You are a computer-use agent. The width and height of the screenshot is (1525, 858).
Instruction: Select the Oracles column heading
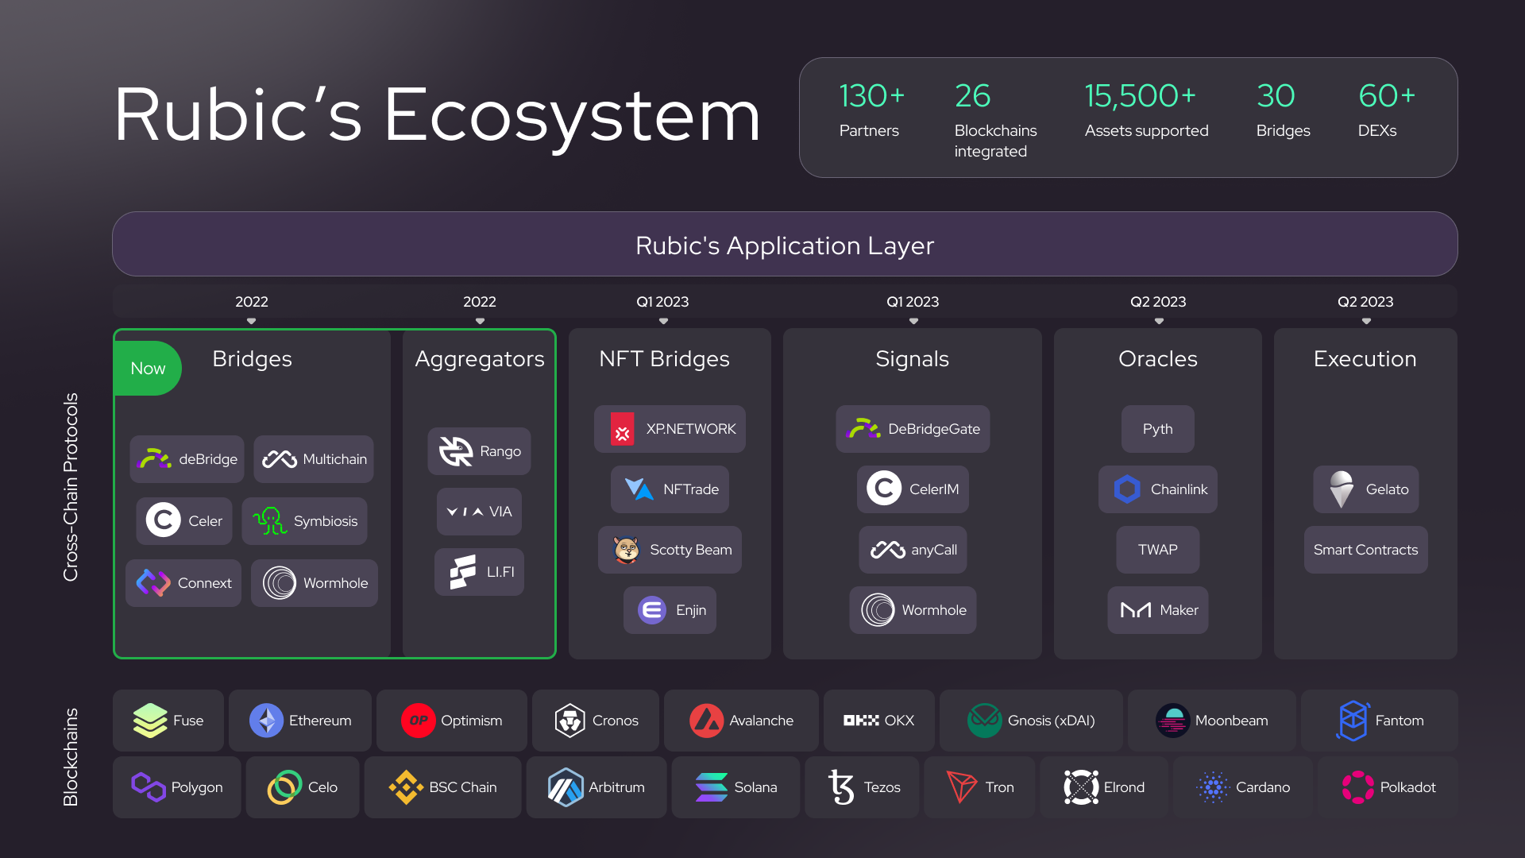pyautogui.click(x=1157, y=359)
